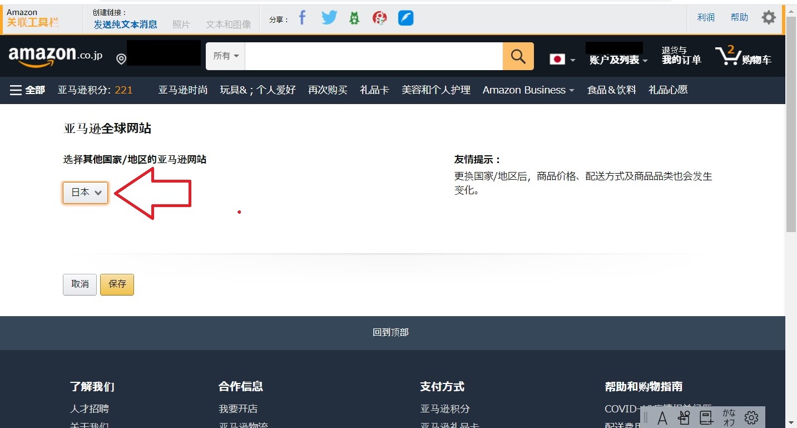Screen dimensions: 797x428
Task: Open the 日本 country selection dropdown
Action: click(x=85, y=193)
